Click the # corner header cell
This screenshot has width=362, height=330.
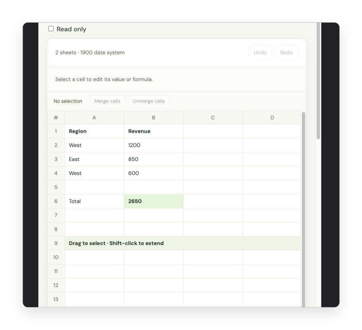(56, 118)
